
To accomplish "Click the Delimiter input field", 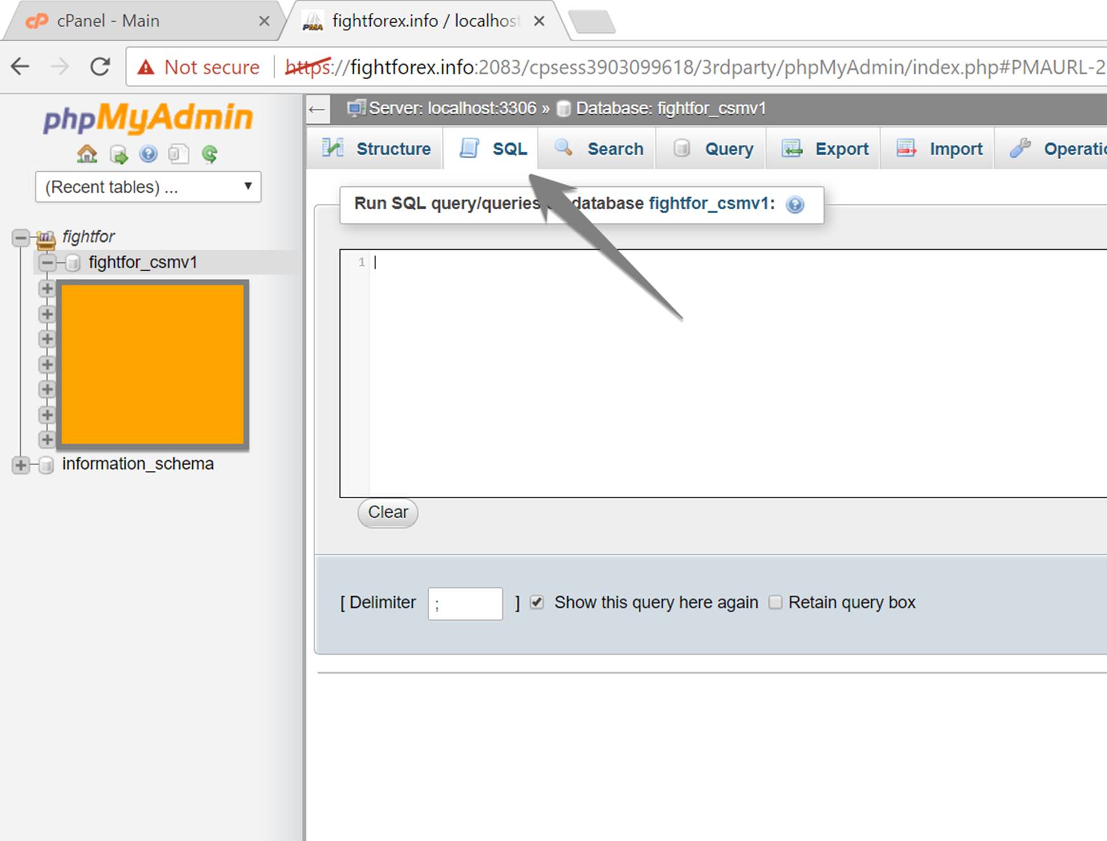I will 465,603.
